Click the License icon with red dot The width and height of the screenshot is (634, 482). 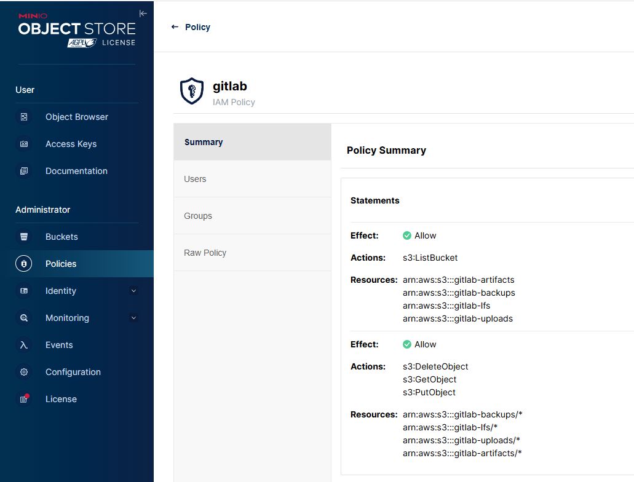pyautogui.click(x=24, y=399)
